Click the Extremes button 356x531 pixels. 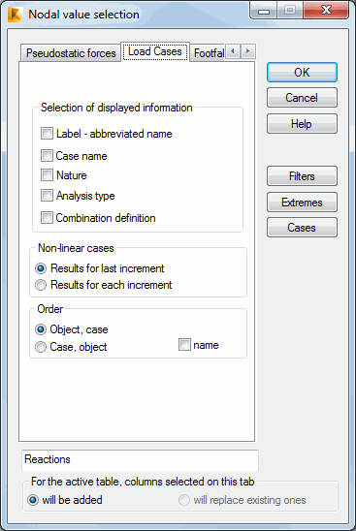tap(302, 203)
